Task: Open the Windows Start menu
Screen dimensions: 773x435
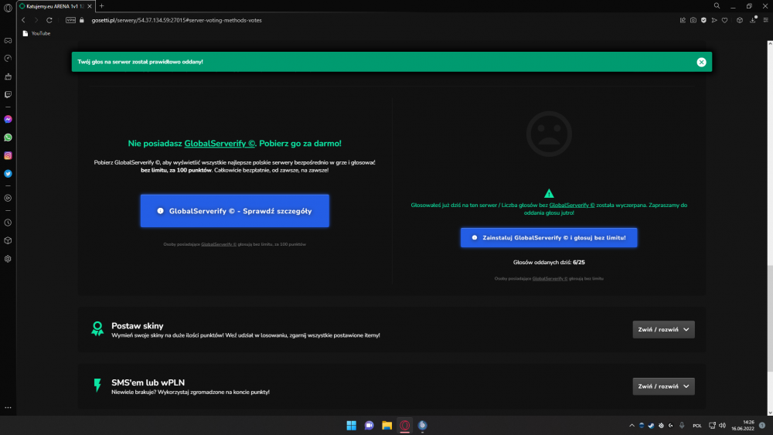Action: pos(351,425)
